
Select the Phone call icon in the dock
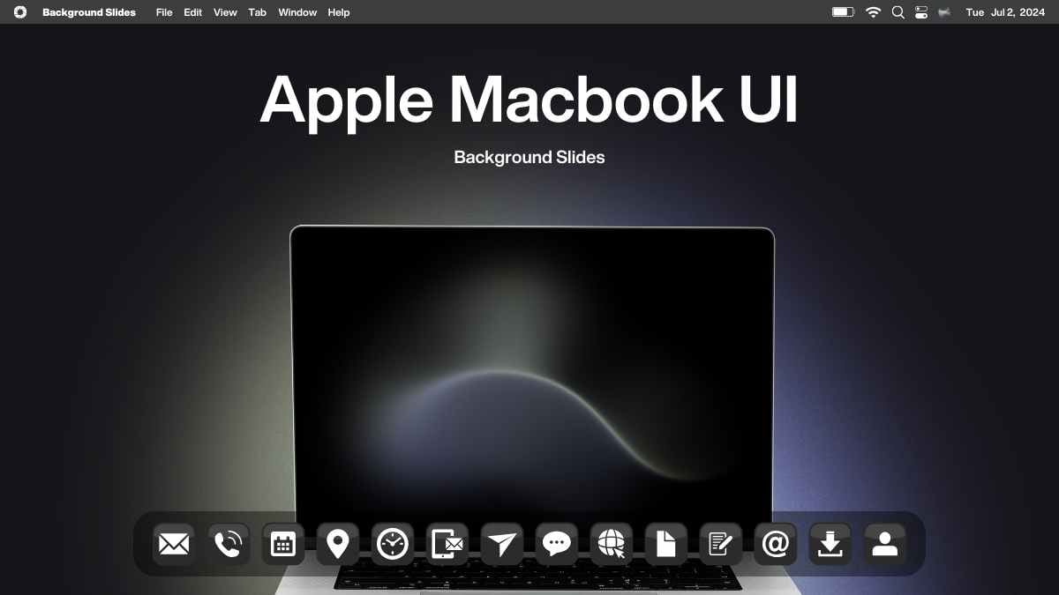228,544
